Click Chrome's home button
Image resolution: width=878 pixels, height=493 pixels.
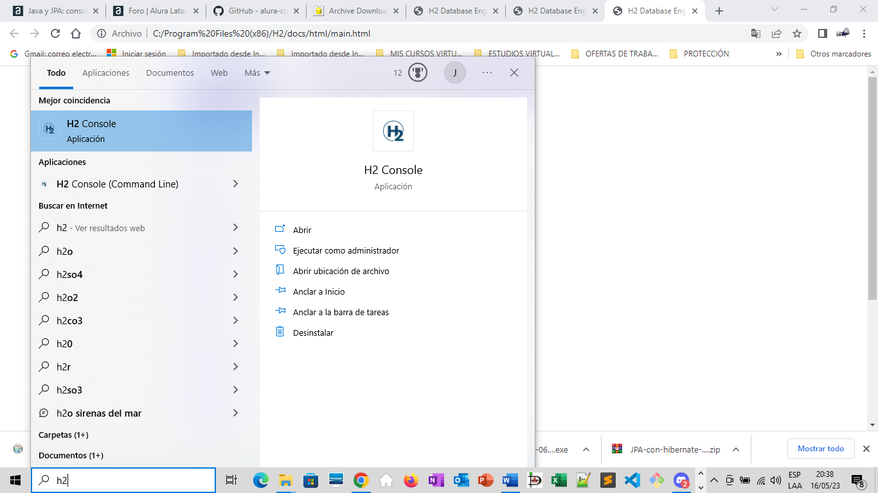[76, 33]
